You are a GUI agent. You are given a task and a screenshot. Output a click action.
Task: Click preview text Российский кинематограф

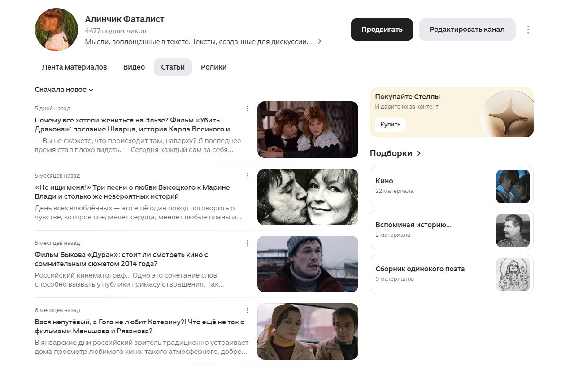pos(130,280)
